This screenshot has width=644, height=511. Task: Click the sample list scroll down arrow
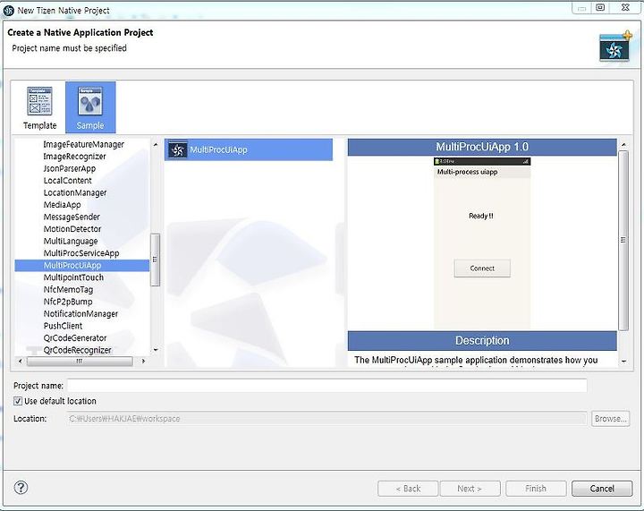coord(156,350)
